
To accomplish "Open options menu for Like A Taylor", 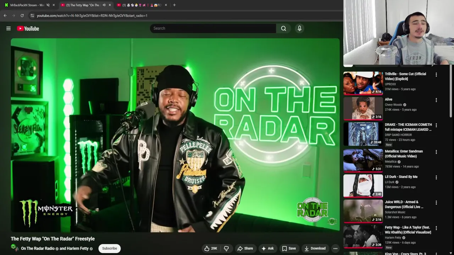I will (436, 228).
